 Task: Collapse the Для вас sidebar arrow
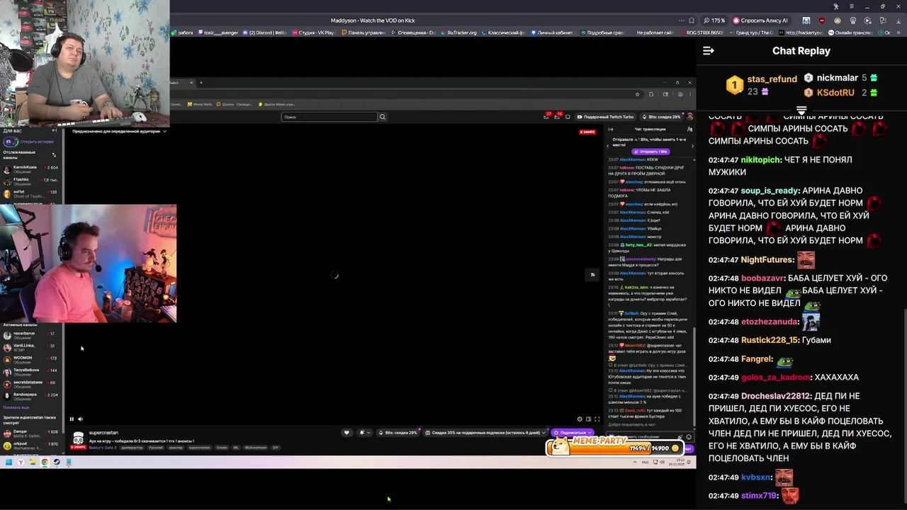[x=55, y=131]
